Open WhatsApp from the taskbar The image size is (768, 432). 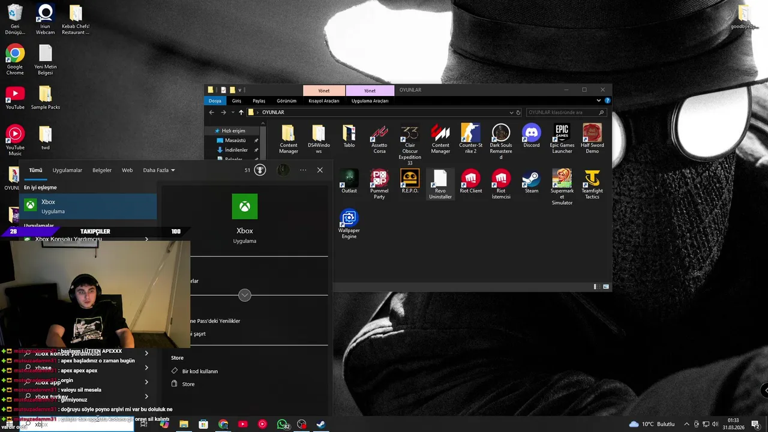click(x=282, y=424)
